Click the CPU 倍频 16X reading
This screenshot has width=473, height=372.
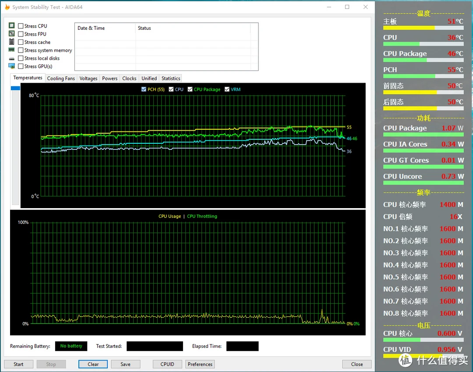tap(423, 216)
